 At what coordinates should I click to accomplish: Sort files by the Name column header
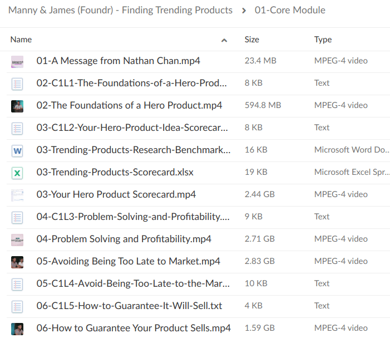click(x=21, y=40)
